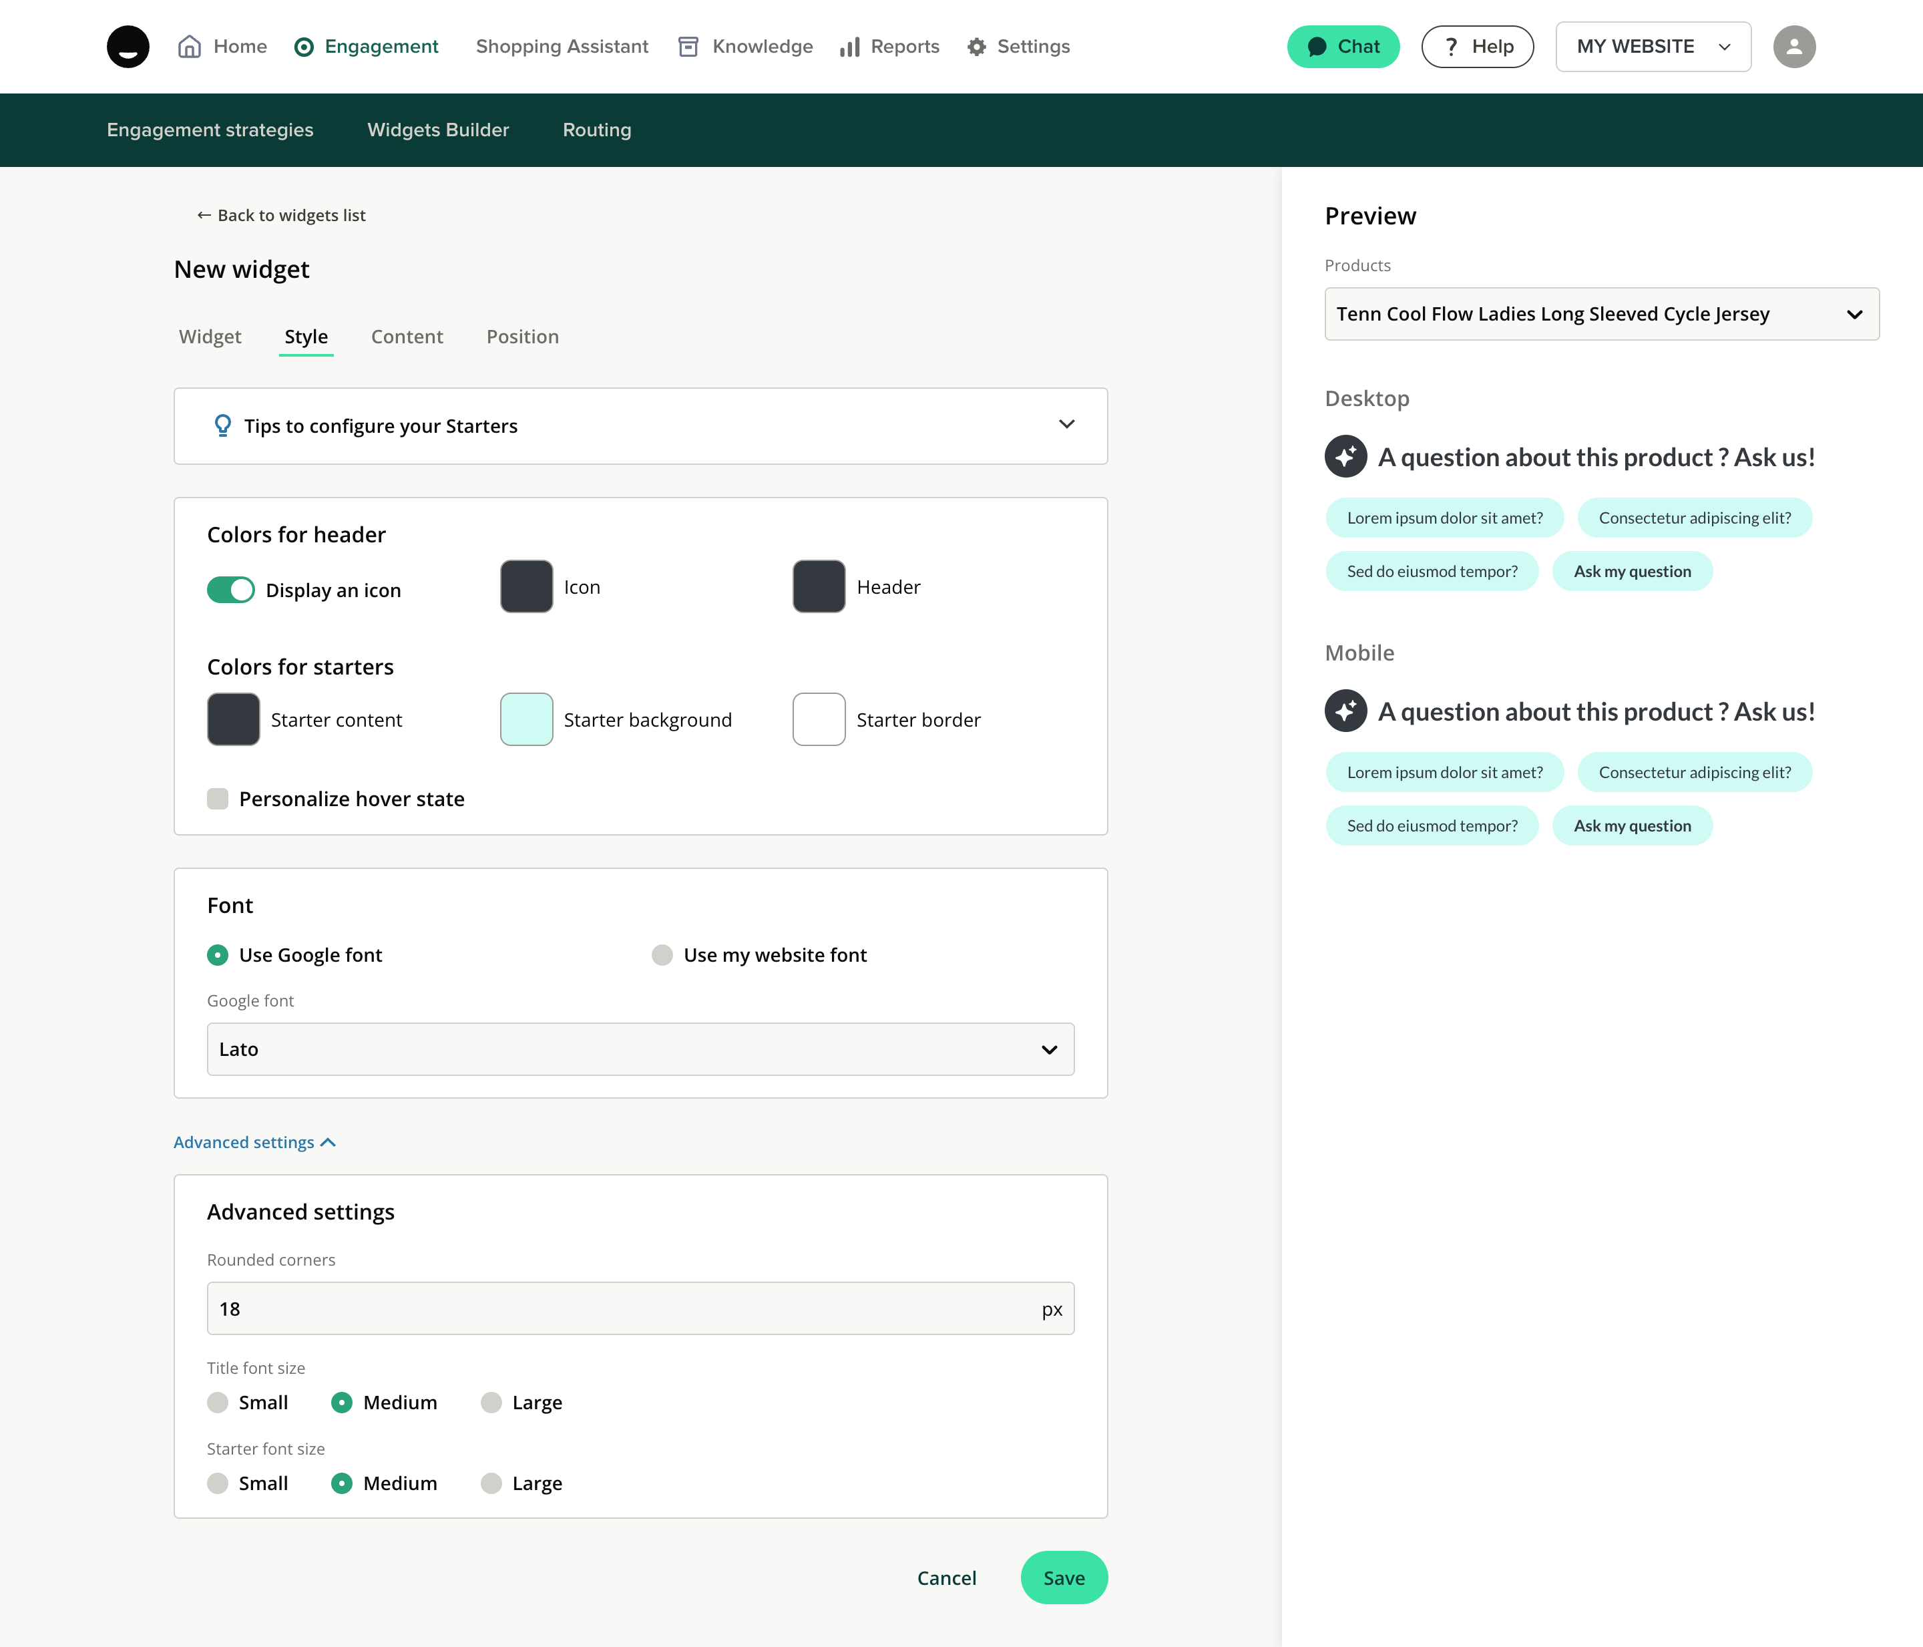Screen dimensions: 1923x1647
Task: Click the Knowledge archive icon
Action: point(688,47)
